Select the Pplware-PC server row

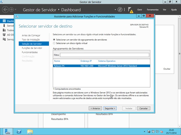click(x=101, y=66)
